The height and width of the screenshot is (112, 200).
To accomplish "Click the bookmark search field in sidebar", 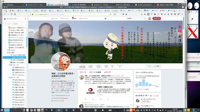I will [15, 24].
